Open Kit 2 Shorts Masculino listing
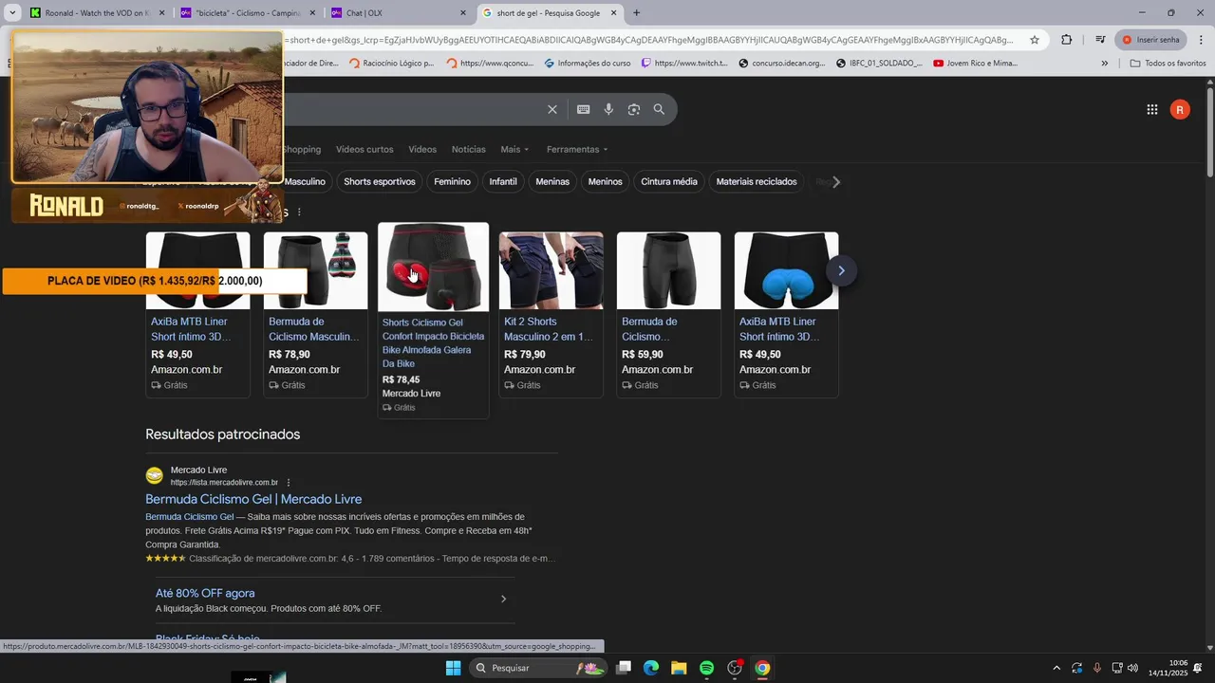The image size is (1215, 683). point(549,329)
